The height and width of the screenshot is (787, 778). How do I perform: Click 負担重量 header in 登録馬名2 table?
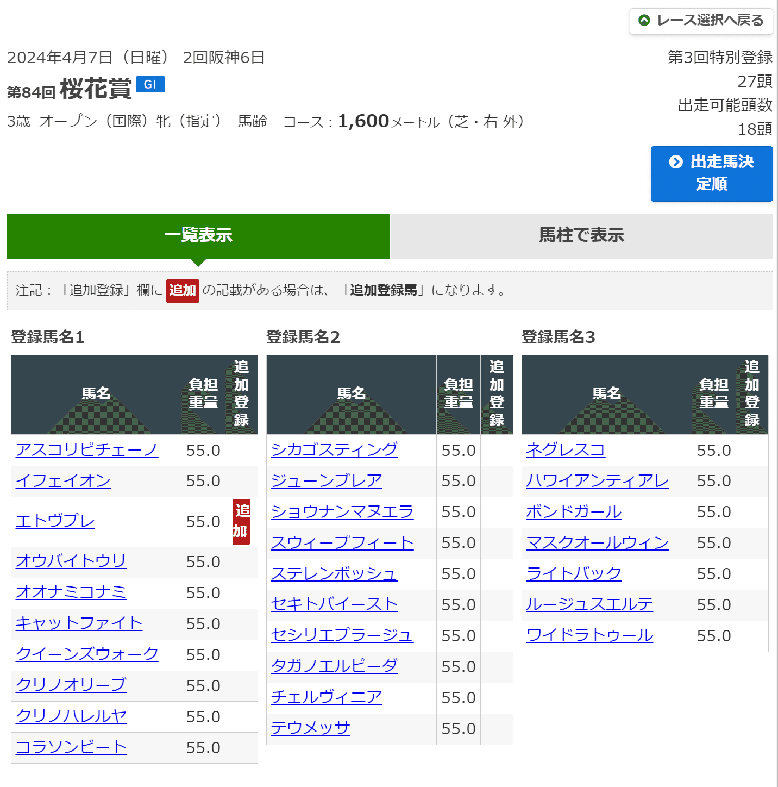[459, 394]
